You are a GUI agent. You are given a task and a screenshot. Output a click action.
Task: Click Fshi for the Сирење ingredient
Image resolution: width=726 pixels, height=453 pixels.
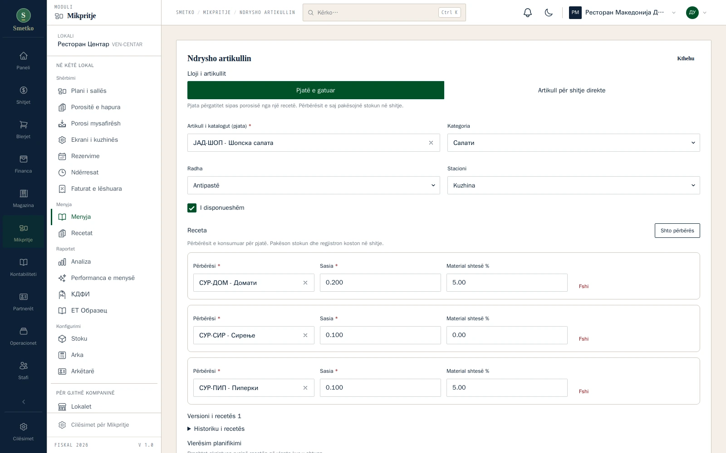[x=584, y=339]
